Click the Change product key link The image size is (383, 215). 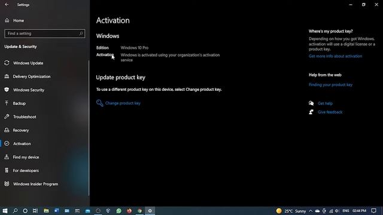tap(123, 103)
